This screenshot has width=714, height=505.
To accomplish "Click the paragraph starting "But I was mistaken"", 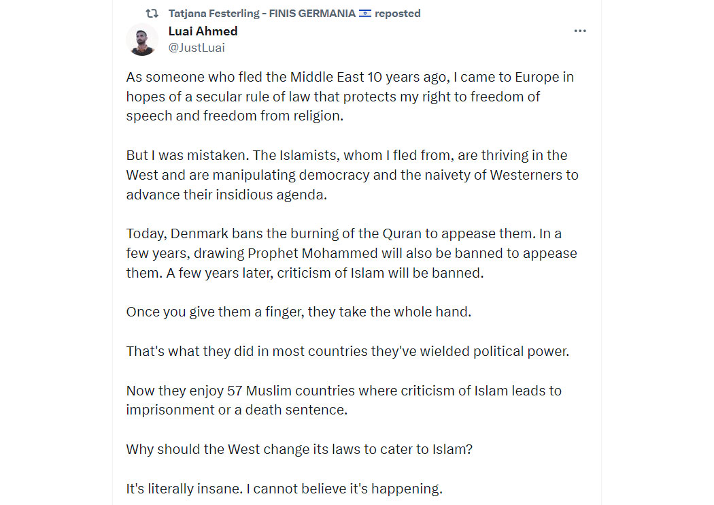I will tap(352, 174).
